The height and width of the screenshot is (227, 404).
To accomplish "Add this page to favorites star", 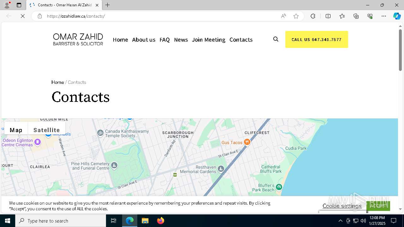I will click(296, 16).
